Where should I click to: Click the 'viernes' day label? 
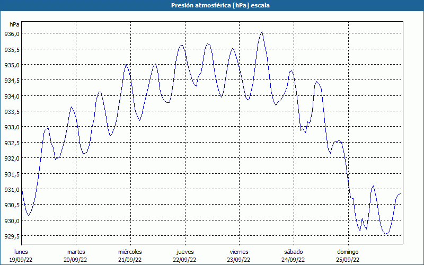coord(239,252)
